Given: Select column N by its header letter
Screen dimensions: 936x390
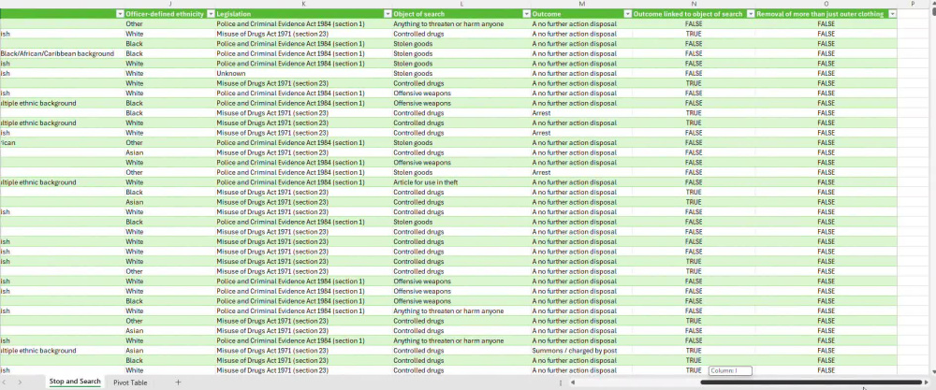Looking at the screenshot, I should 694,4.
